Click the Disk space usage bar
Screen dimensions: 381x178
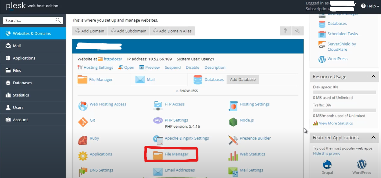coord(344,92)
